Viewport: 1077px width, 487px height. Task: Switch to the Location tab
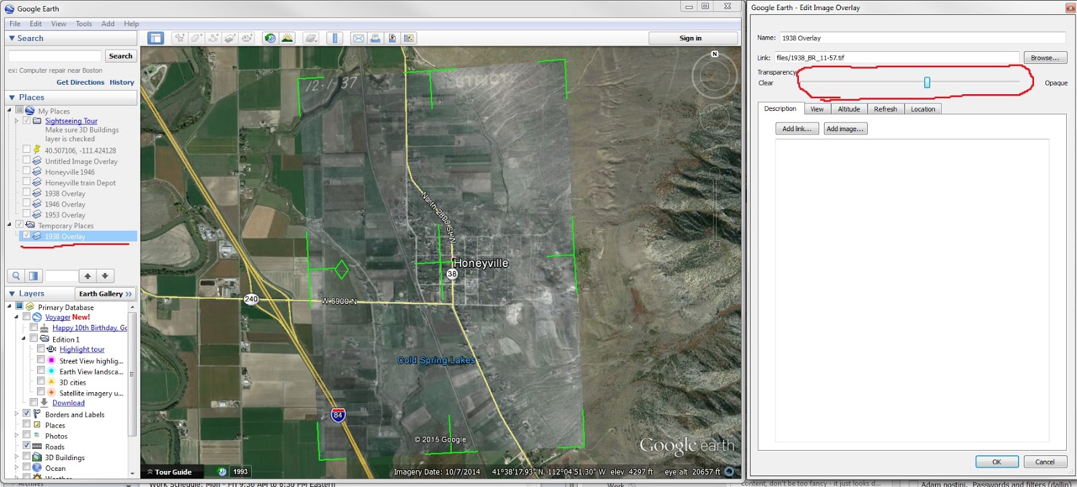pyautogui.click(x=923, y=109)
